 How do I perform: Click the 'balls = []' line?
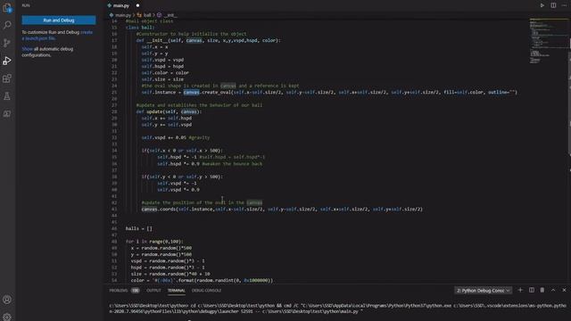pyautogui.click(x=139, y=228)
